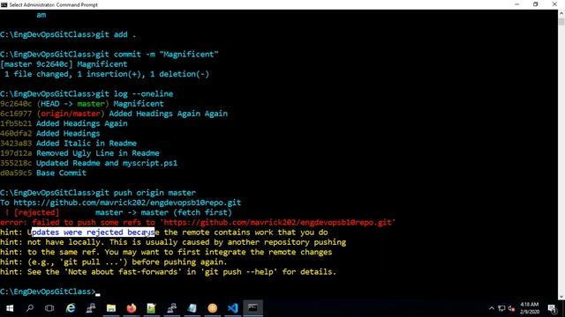This screenshot has width=565, height=317.
Task: Click the bottom prompt input line
Action: [50, 291]
